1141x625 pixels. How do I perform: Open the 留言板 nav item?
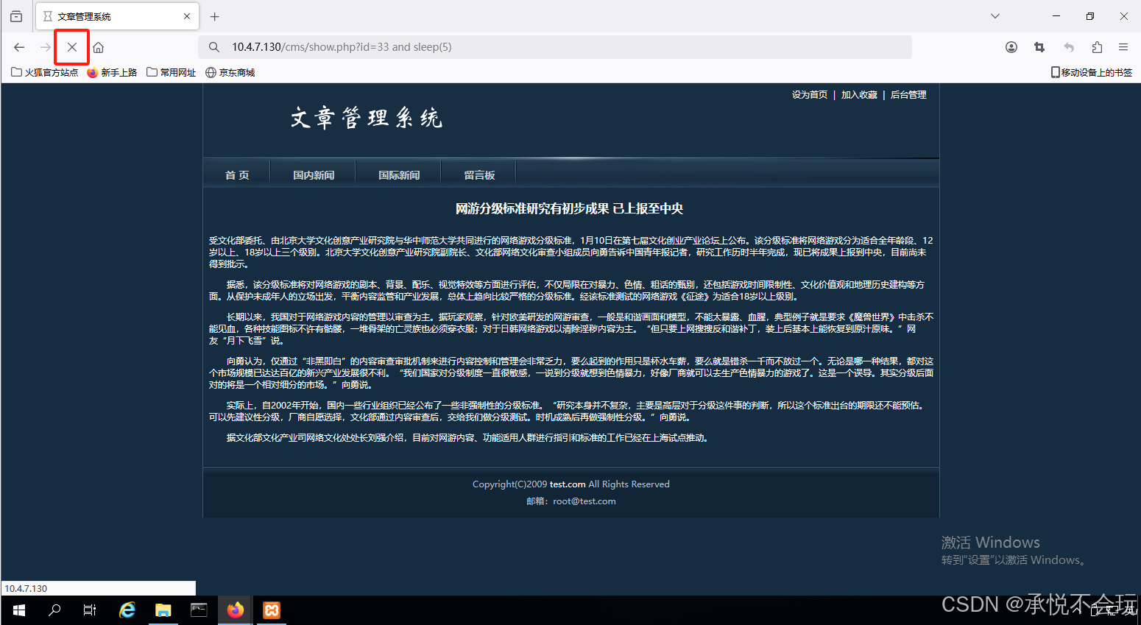pyautogui.click(x=479, y=175)
